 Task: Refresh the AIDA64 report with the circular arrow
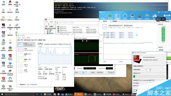(x=54, y=24)
